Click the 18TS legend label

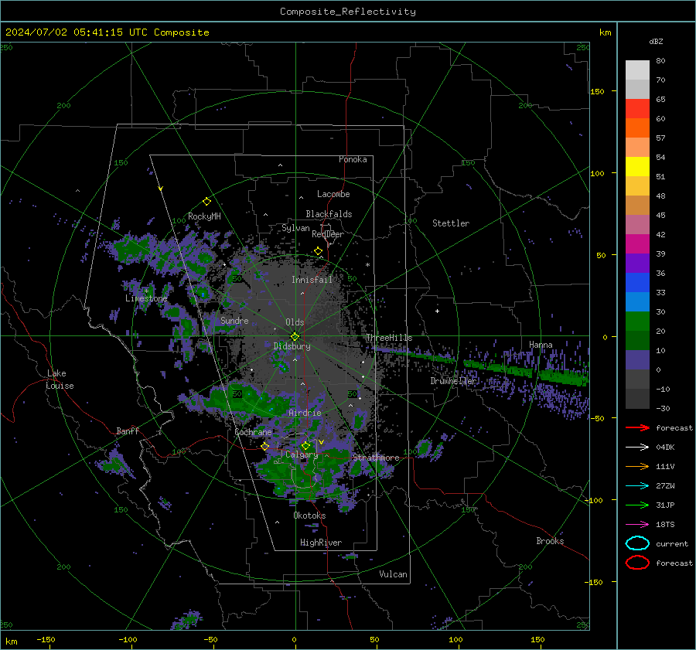click(x=665, y=525)
